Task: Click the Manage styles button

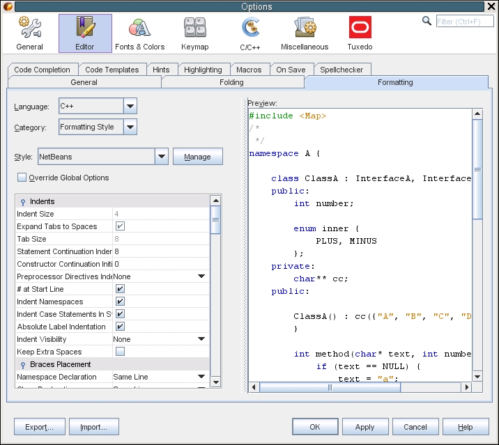Action: [x=198, y=157]
